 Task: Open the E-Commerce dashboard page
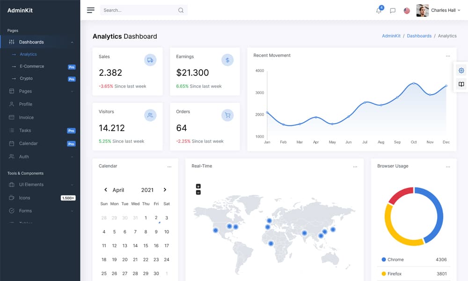32,67
